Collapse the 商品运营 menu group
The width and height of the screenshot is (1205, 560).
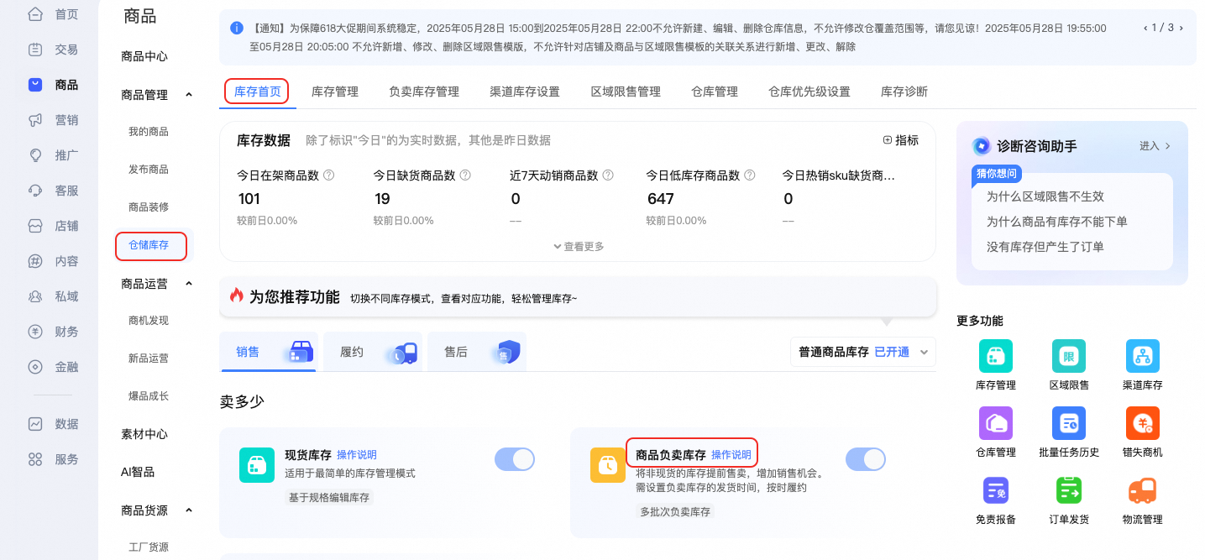tap(189, 284)
